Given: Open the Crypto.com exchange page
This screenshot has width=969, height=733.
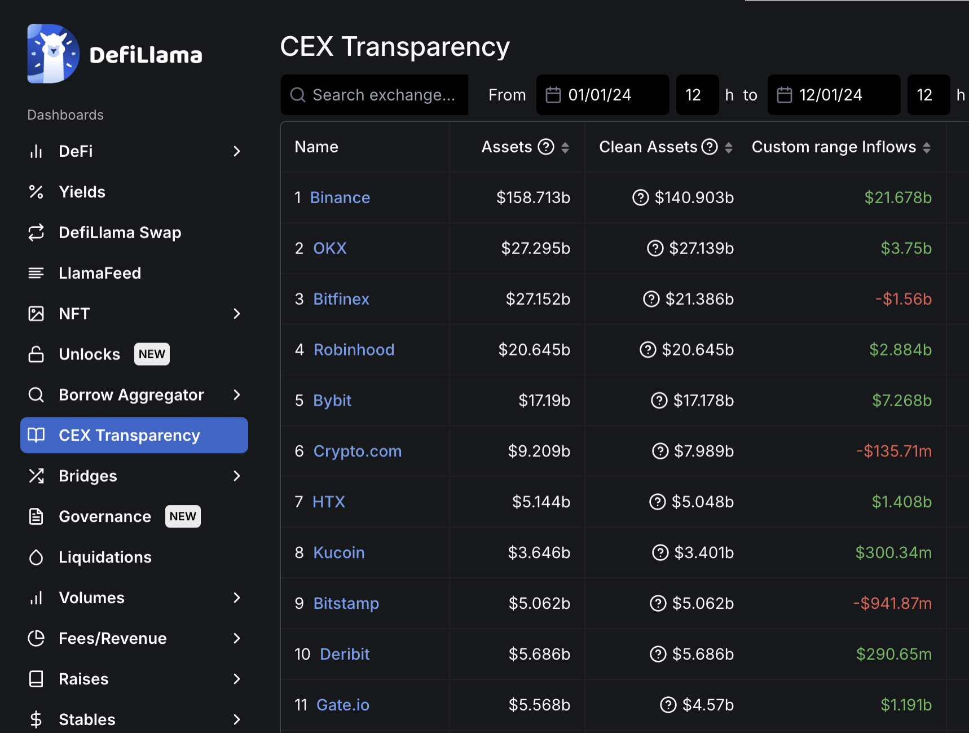Looking at the screenshot, I should point(357,451).
